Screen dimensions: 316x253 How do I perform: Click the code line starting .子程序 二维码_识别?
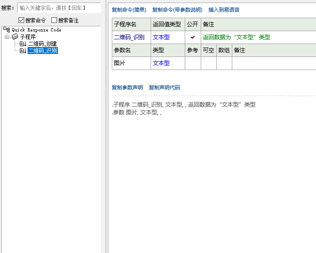pos(183,104)
